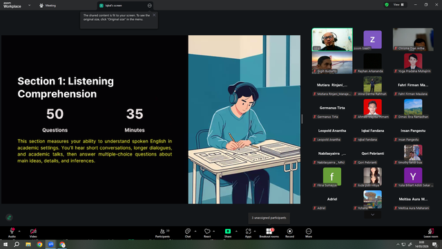The image size is (442, 249).
Task: Select Chrisma Dian Artha video tile
Action: coord(413,39)
